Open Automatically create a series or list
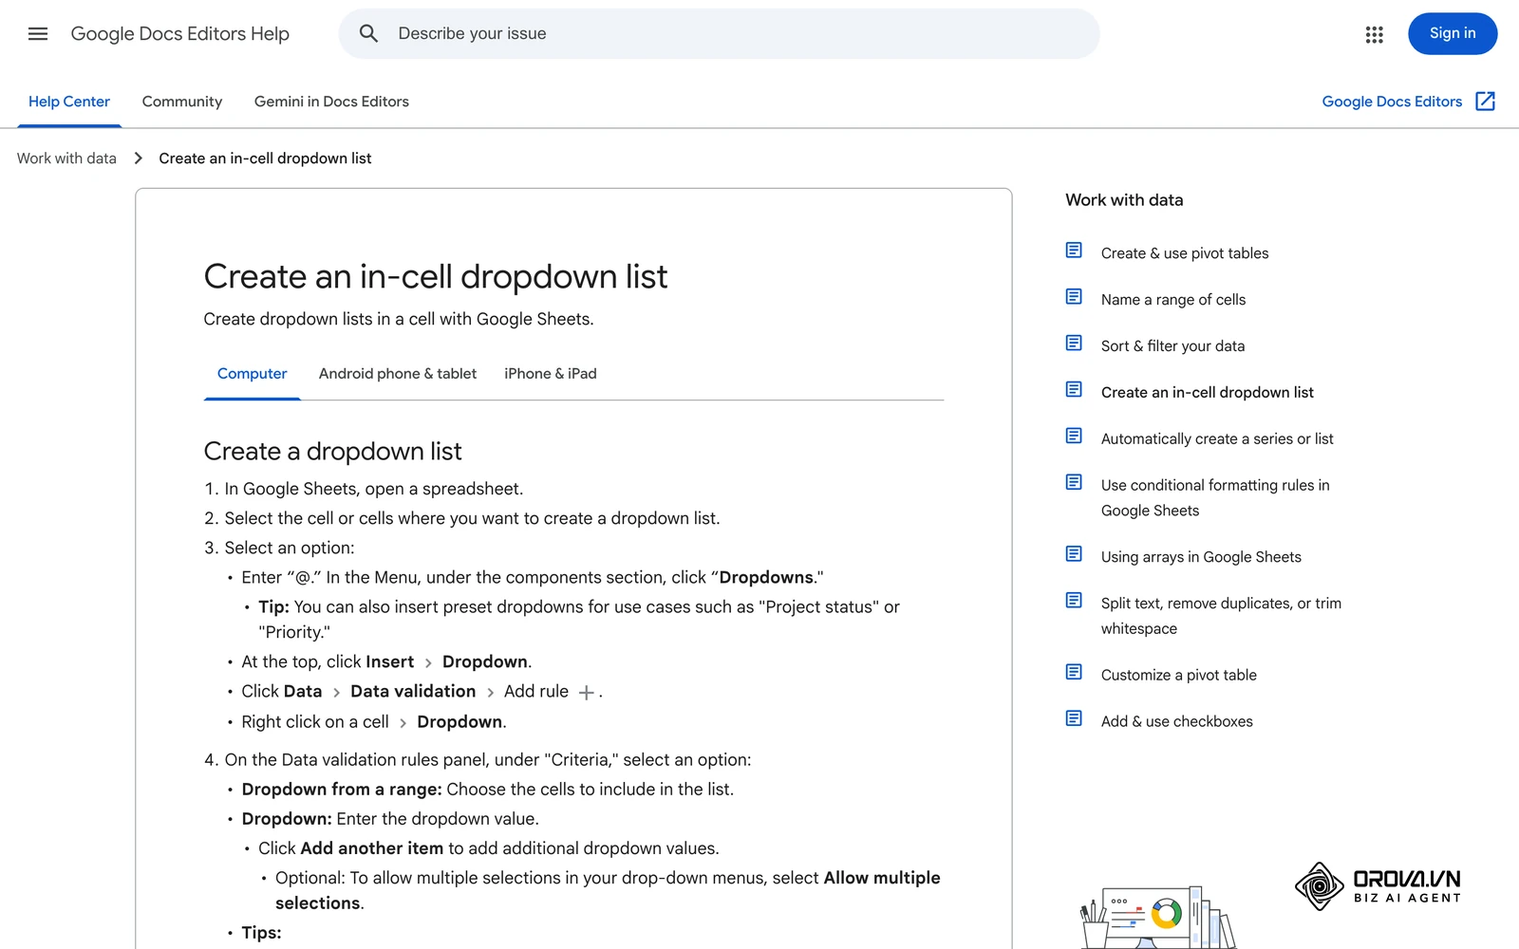Image resolution: width=1519 pixels, height=949 pixels. click(1217, 439)
